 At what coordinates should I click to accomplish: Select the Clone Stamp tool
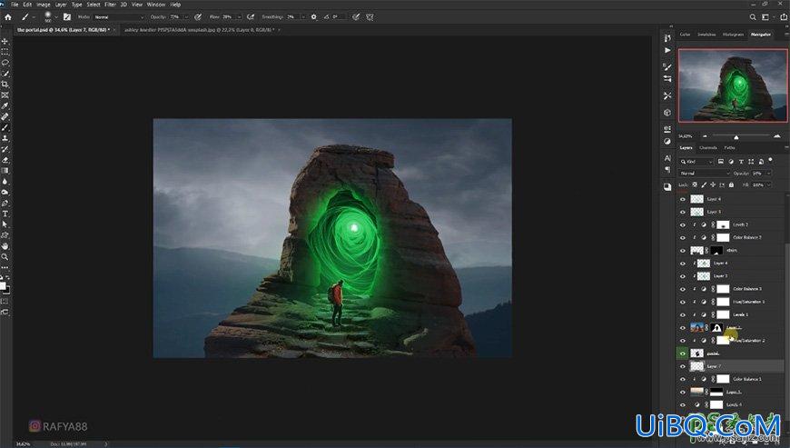[x=5, y=138]
